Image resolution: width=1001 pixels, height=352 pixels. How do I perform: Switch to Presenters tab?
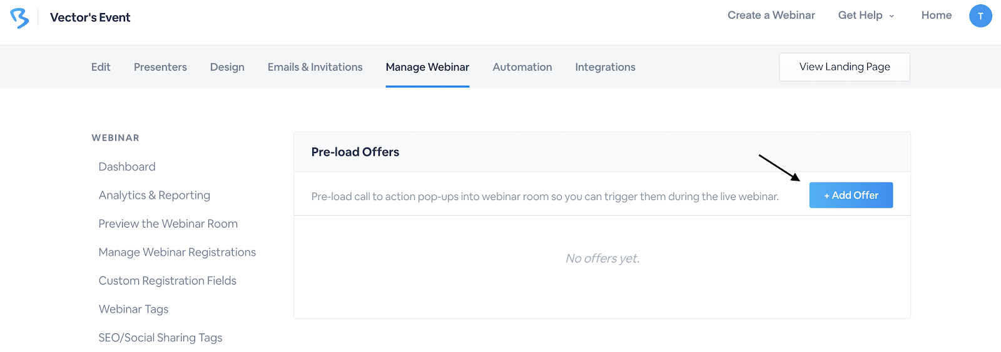[160, 67]
